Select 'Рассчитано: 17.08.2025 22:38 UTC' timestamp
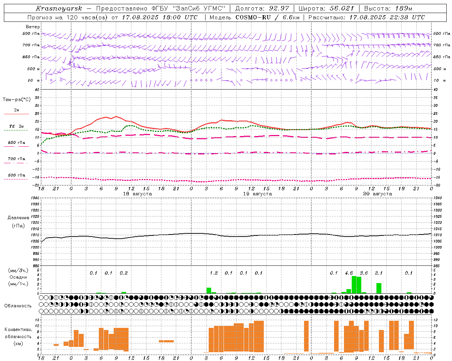The height and width of the screenshot is (361, 452). (x=367, y=17)
